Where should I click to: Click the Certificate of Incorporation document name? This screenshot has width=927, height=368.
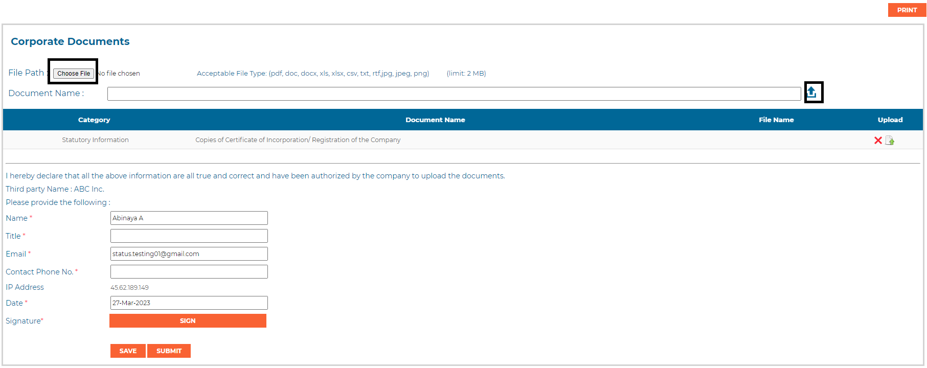pyautogui.click(x=298, y=140)
